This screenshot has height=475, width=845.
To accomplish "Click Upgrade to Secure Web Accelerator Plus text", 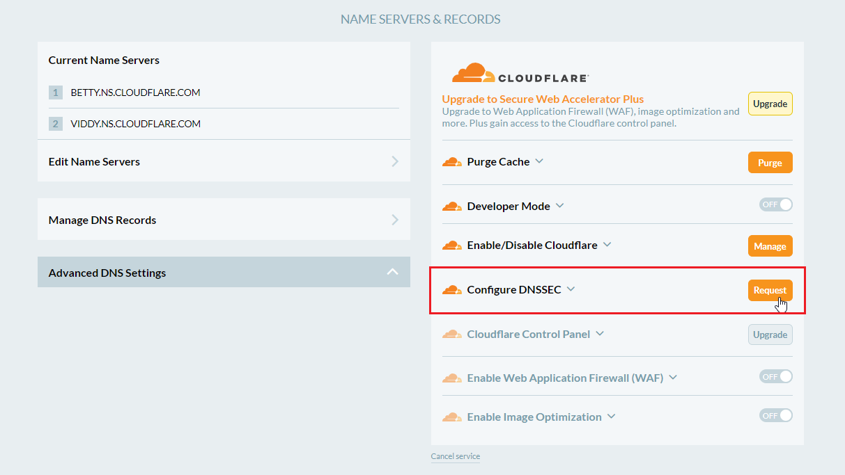I will click(543, 99).
